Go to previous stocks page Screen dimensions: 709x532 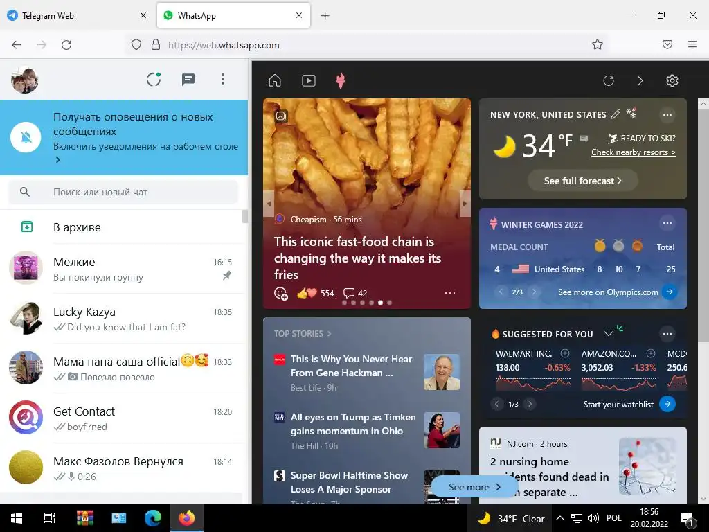(x=496, y=404)
